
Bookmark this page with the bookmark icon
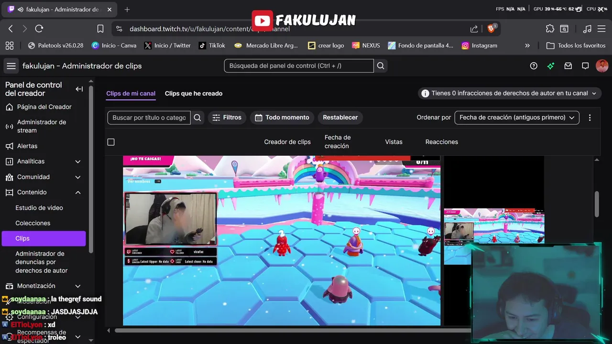click(100, 29)
